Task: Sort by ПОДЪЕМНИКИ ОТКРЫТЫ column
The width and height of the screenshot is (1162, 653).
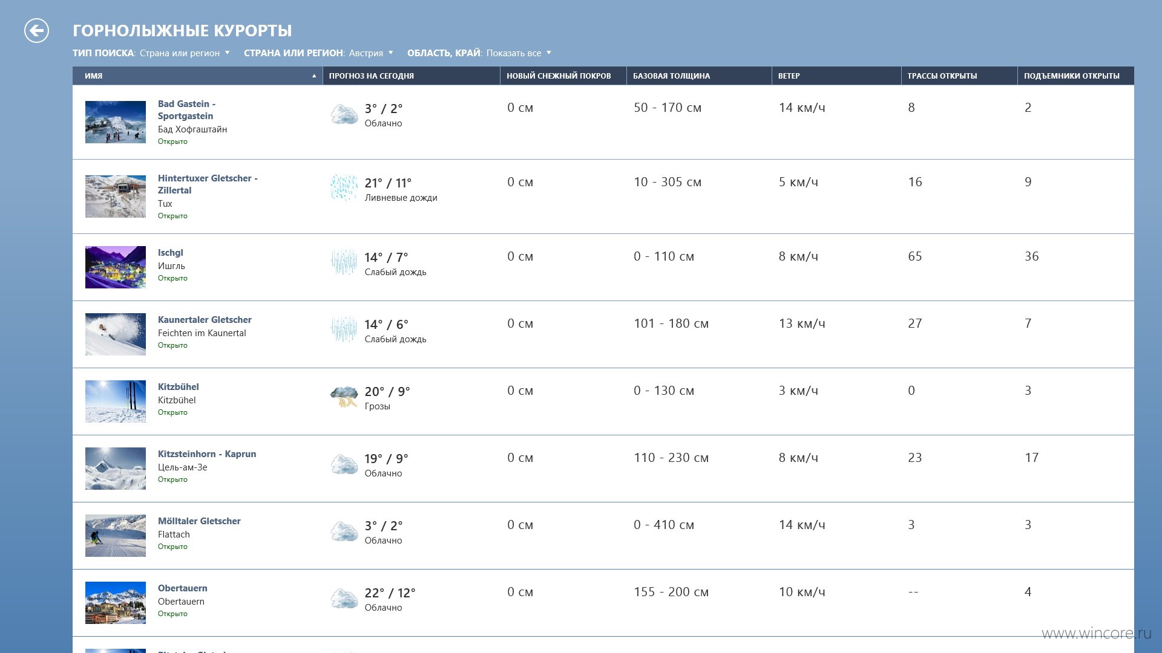Action: tap(1075, 76)
